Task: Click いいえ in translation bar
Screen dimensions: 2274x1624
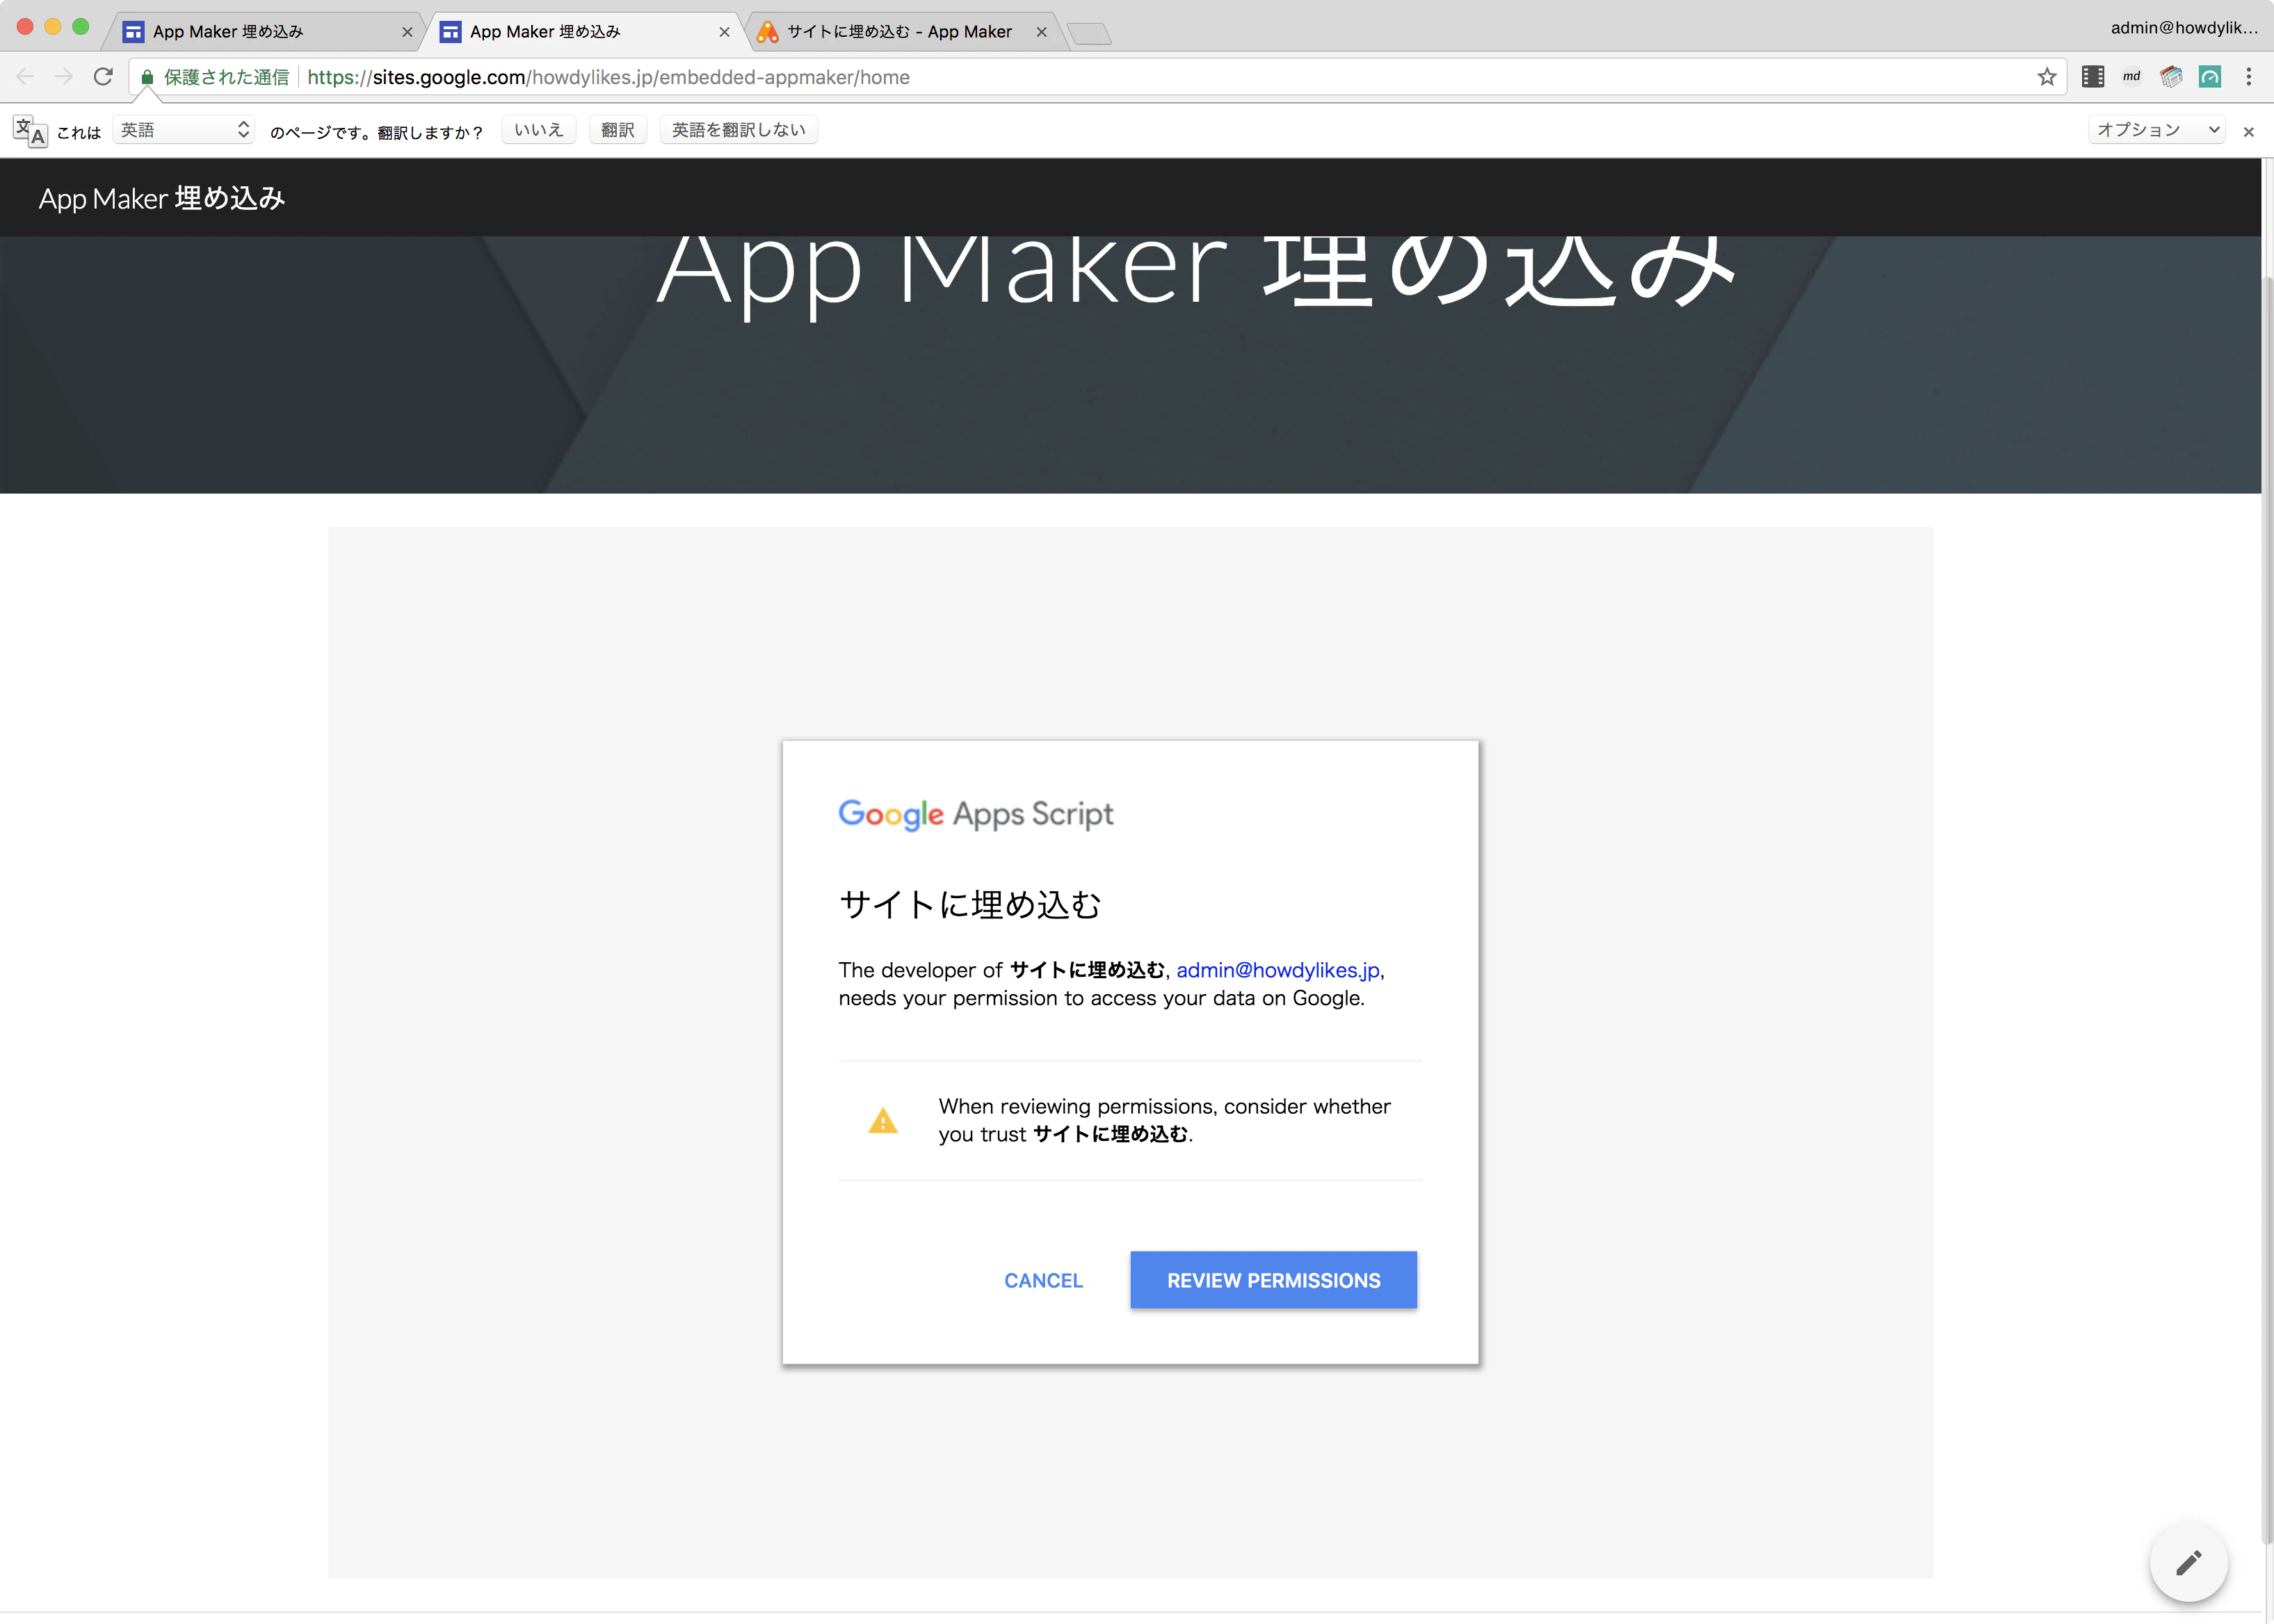Action: tap(539, 130)
